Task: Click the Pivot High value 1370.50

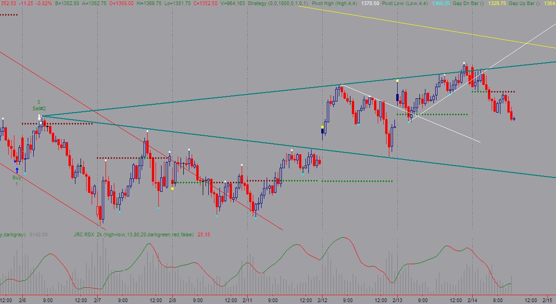Action: pos(370,3)
